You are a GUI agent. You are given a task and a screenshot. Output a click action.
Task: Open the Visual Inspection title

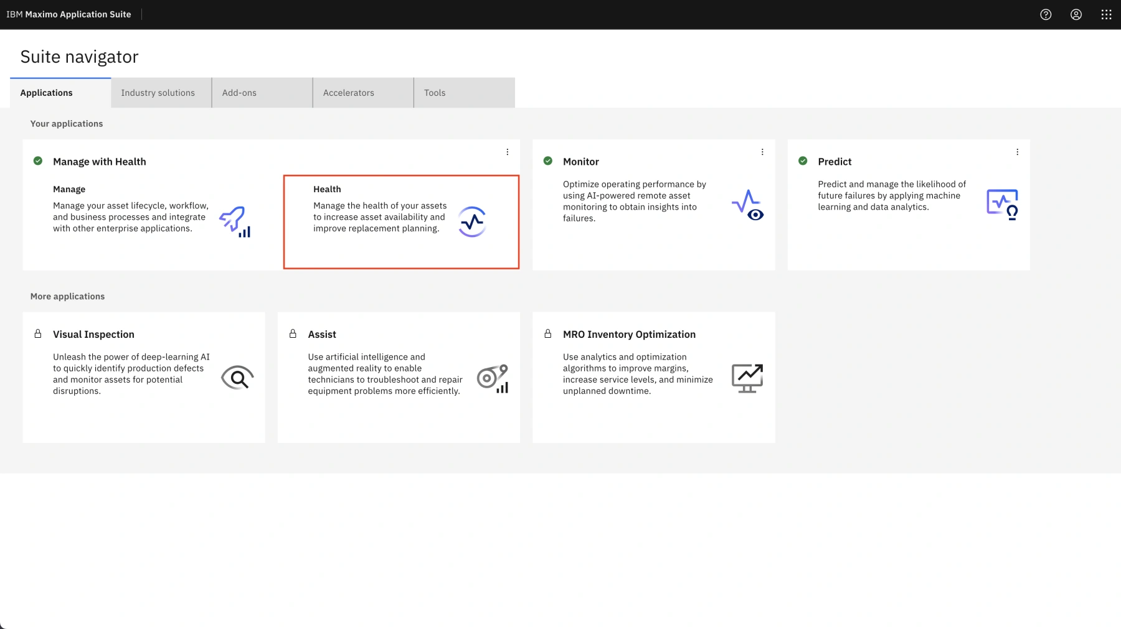tap(93, 335)
